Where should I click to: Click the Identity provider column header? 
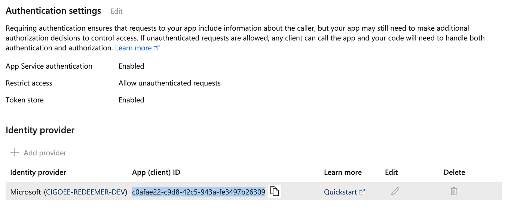click(x=38, y=172)
